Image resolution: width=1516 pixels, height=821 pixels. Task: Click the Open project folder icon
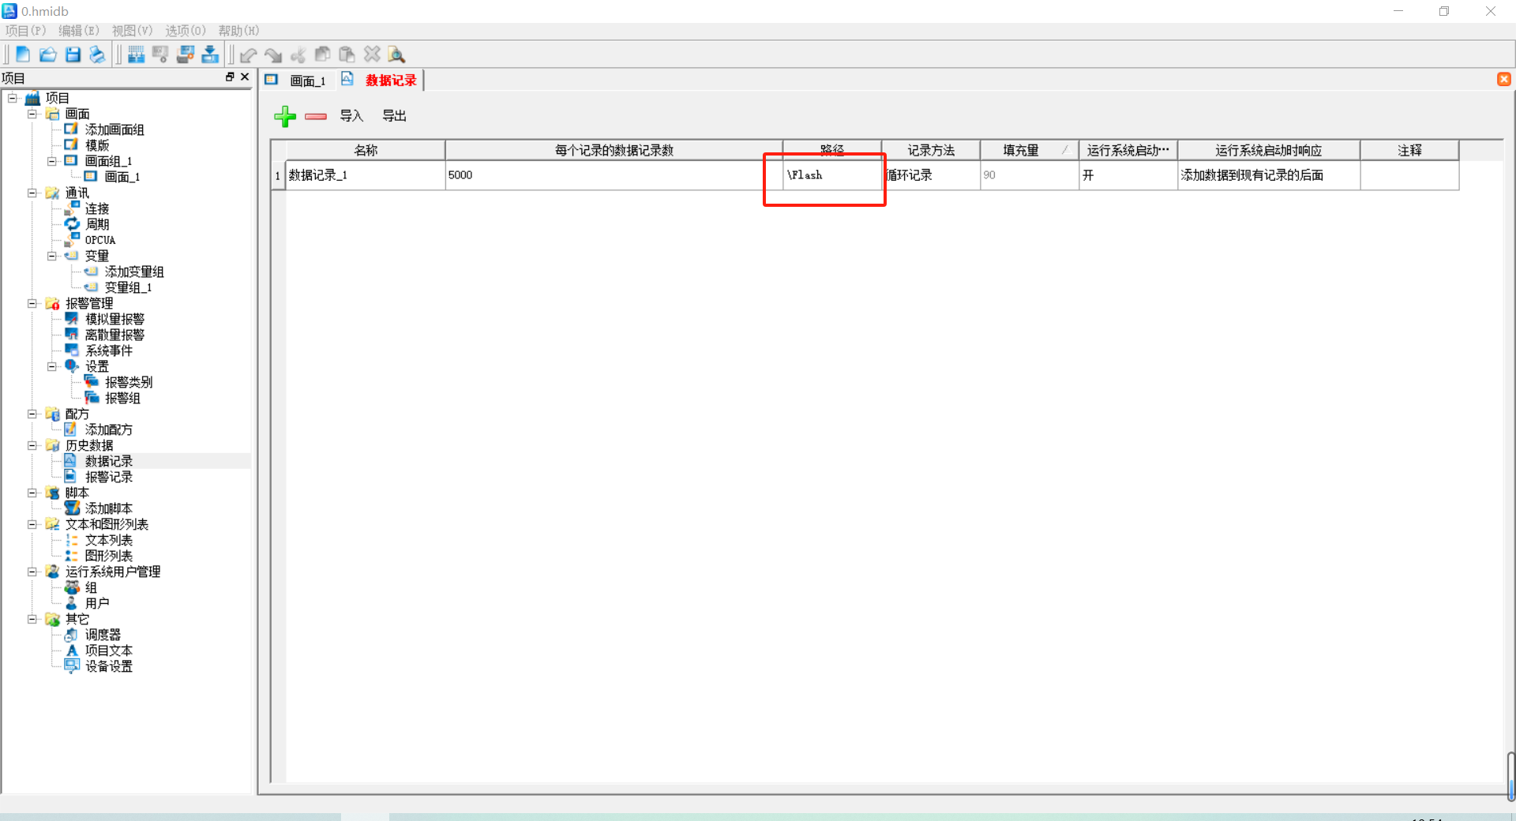(48, 54)
